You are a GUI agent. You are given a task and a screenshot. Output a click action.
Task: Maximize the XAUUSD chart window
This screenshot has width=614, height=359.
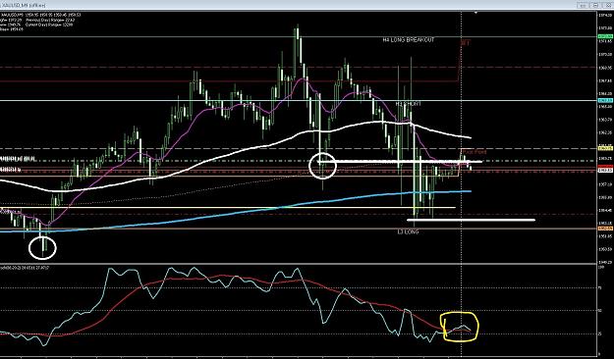click(595, 5)
